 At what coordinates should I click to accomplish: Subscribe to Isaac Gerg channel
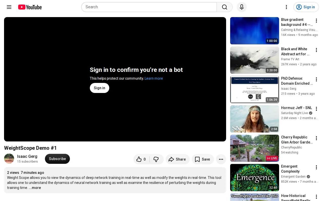(x=57, y=159)
